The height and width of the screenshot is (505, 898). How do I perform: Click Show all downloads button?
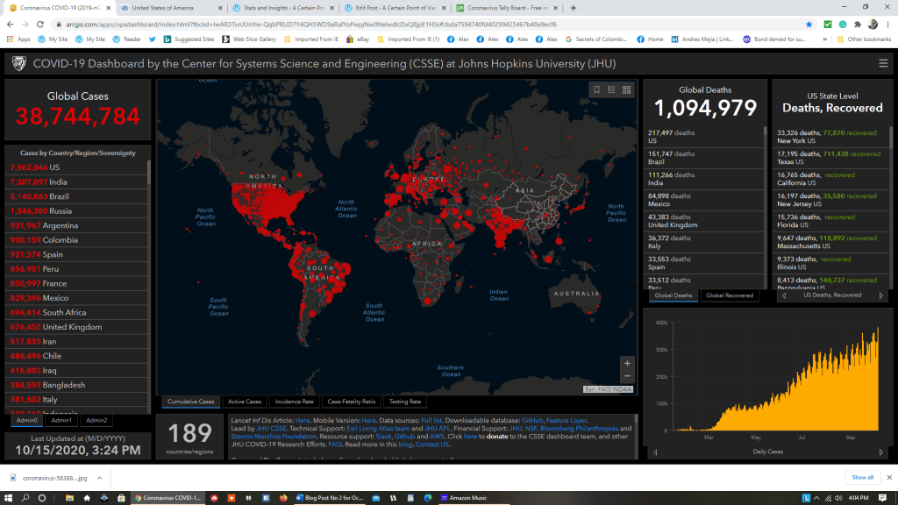862,477
